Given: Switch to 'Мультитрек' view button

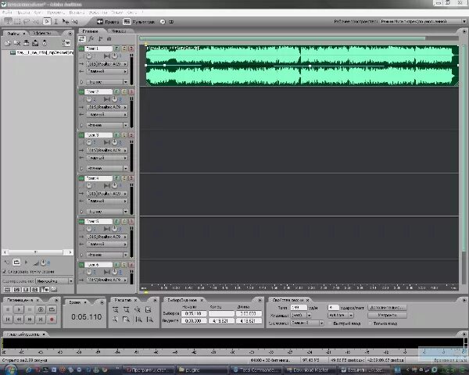Looking at the screenshot, I should [x=139, y=22].
